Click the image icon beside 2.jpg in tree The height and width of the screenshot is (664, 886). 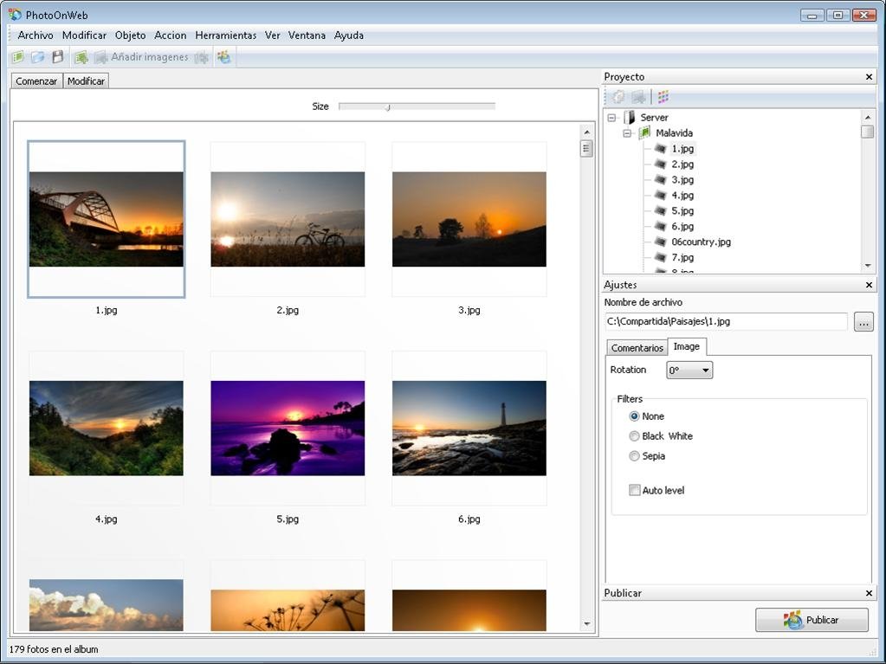[660, 164]
